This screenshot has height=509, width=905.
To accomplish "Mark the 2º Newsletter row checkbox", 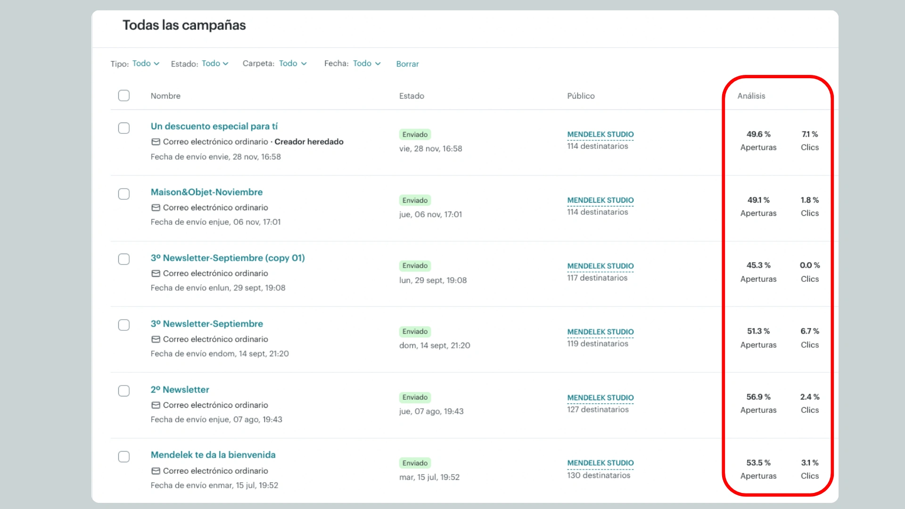I will tap(124, 391).
